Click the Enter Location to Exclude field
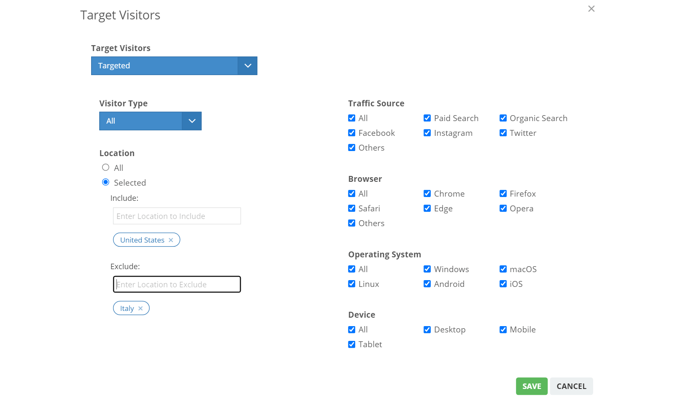Screen dimensions: 675x405 tap(177, 284)
